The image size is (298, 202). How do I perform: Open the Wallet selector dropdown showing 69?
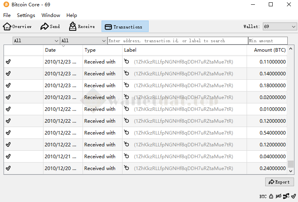279,26
